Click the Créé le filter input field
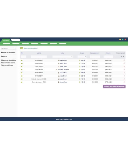The height and width of the screenshot is (159, 128). tap(108, 57)
